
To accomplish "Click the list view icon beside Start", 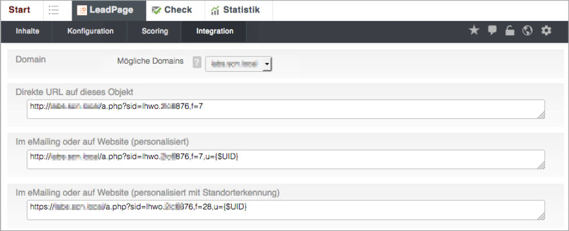I will tap(53, 10).
